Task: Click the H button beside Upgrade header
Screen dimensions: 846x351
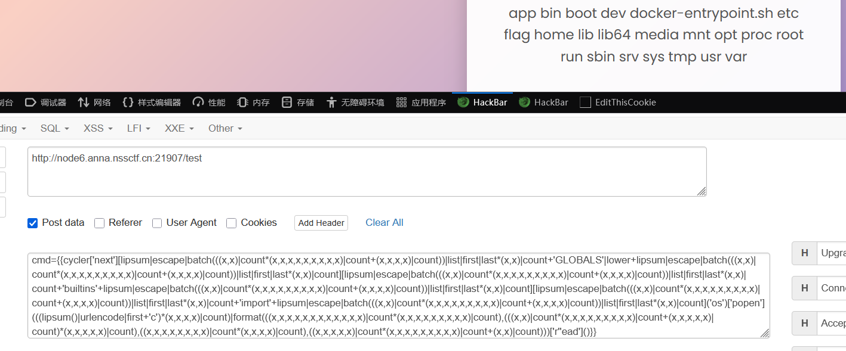Action: [x=804, y=253]
